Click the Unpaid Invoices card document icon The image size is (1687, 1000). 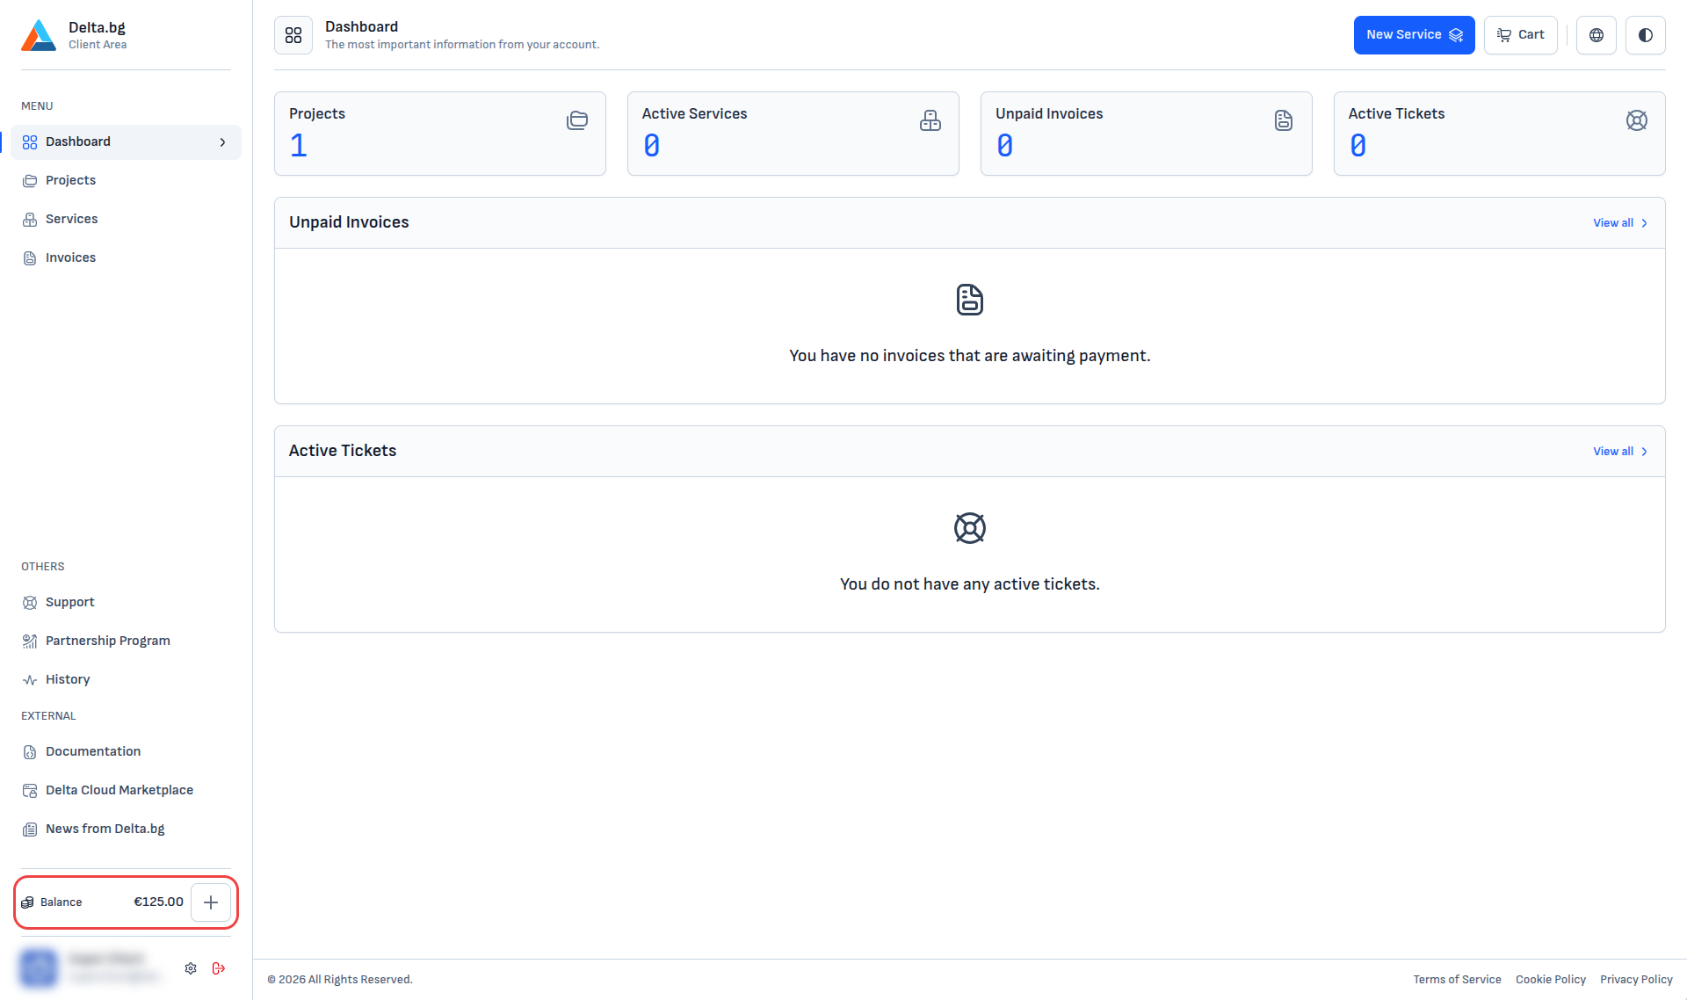[x=1284, y=120]
